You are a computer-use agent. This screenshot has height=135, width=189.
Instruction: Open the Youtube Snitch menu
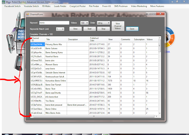31,6
